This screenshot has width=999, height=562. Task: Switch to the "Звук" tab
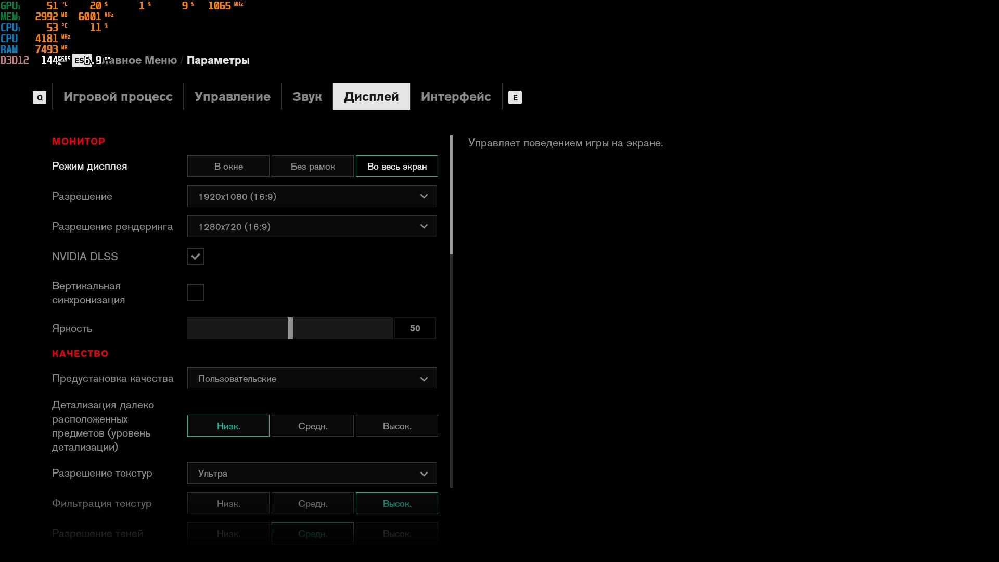(x=307, y=97)
